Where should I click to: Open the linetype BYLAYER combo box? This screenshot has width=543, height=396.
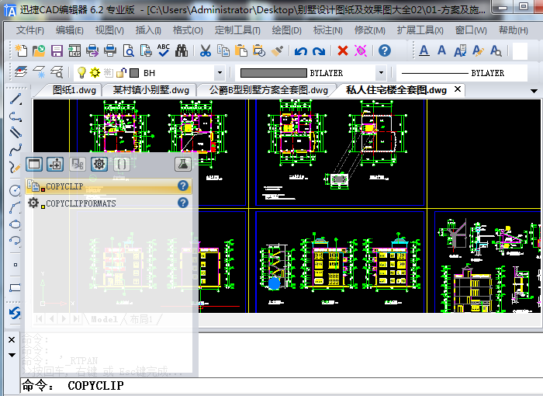(462, 73)
